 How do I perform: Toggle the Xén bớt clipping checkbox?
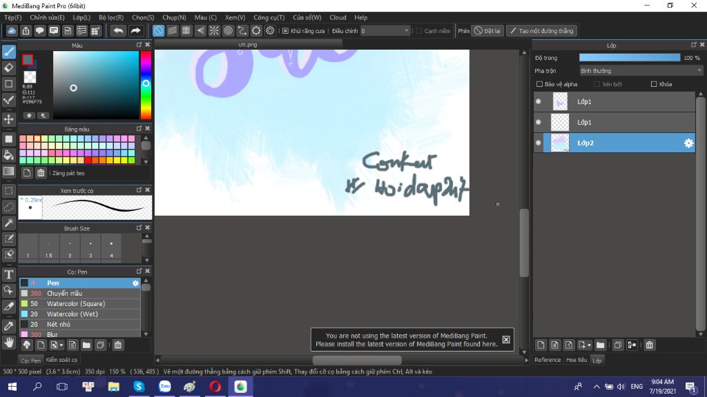coord(597,84)
